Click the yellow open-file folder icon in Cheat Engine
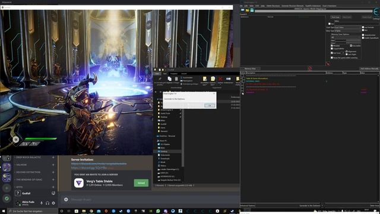This screenshot has height=214, width=380. 248,10
